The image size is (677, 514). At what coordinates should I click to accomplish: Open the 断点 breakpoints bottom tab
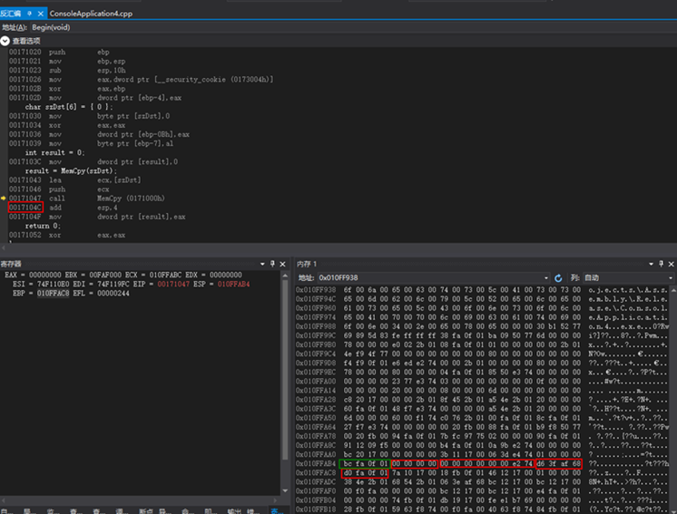click(x=146, y=511)
